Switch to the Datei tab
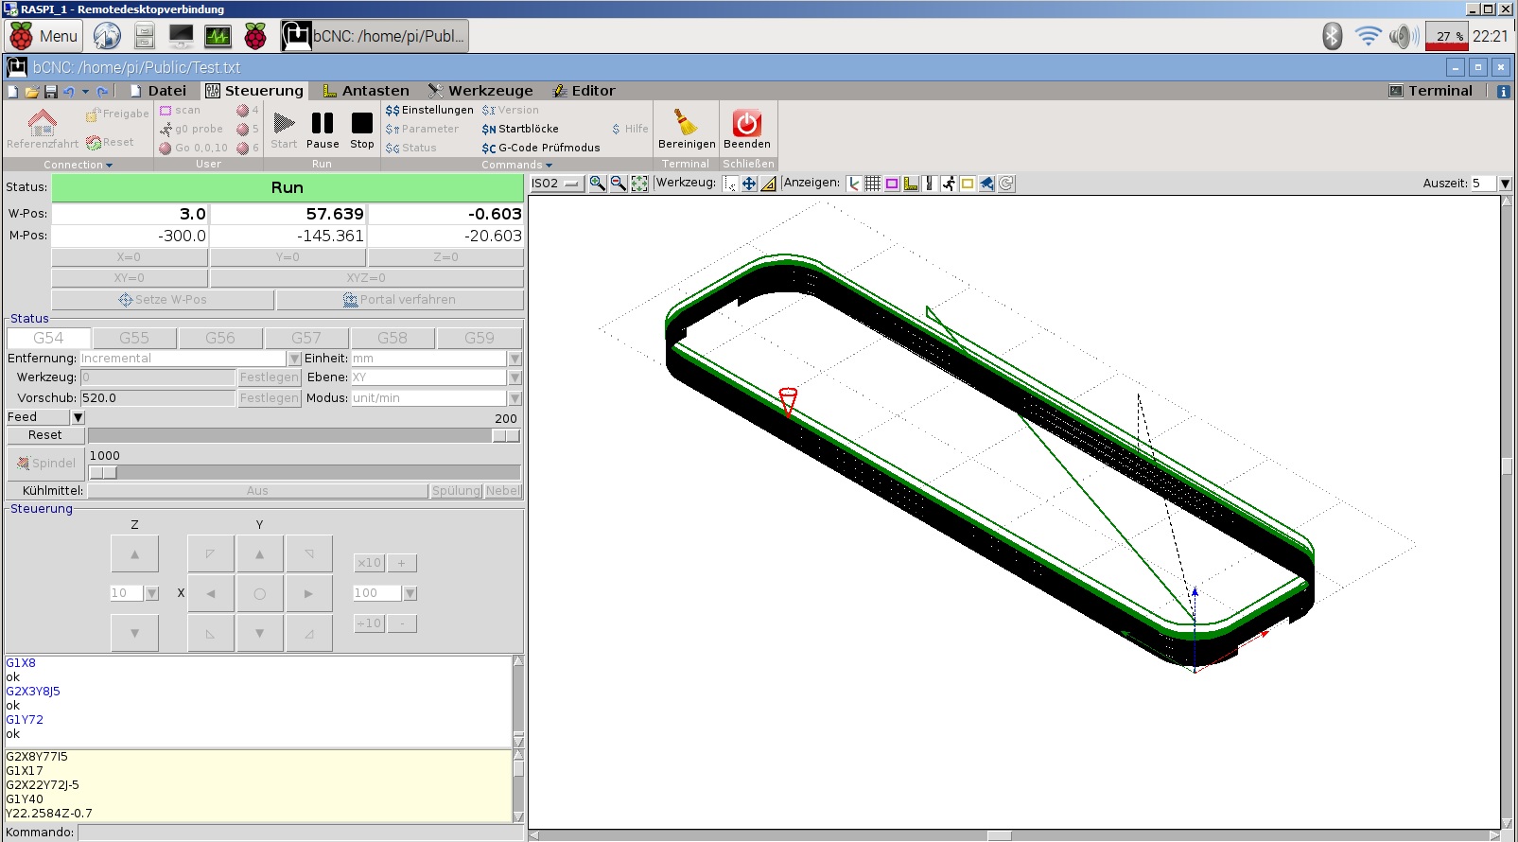 (x=159, y=91)
